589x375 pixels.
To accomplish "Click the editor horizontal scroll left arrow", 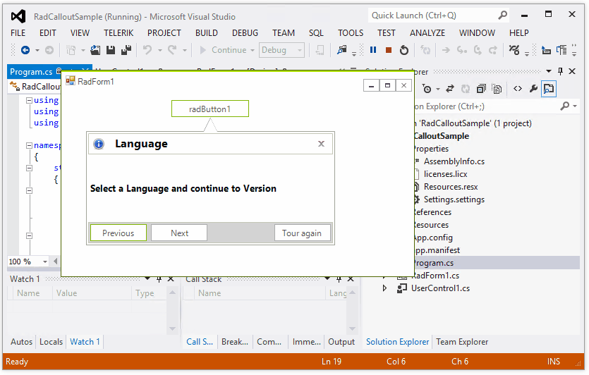I will click(x=56, y=262).
